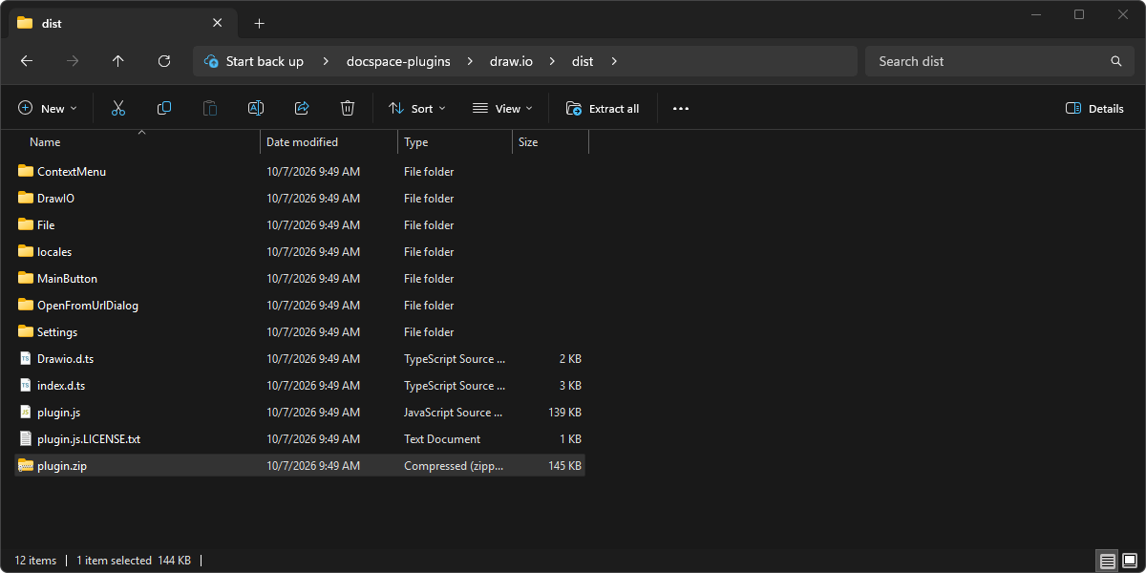Click Start back up breadcrumb

(x=265, y=61)
